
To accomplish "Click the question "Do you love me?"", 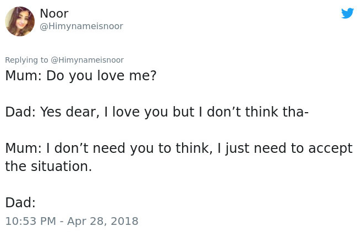I will 101,75.
